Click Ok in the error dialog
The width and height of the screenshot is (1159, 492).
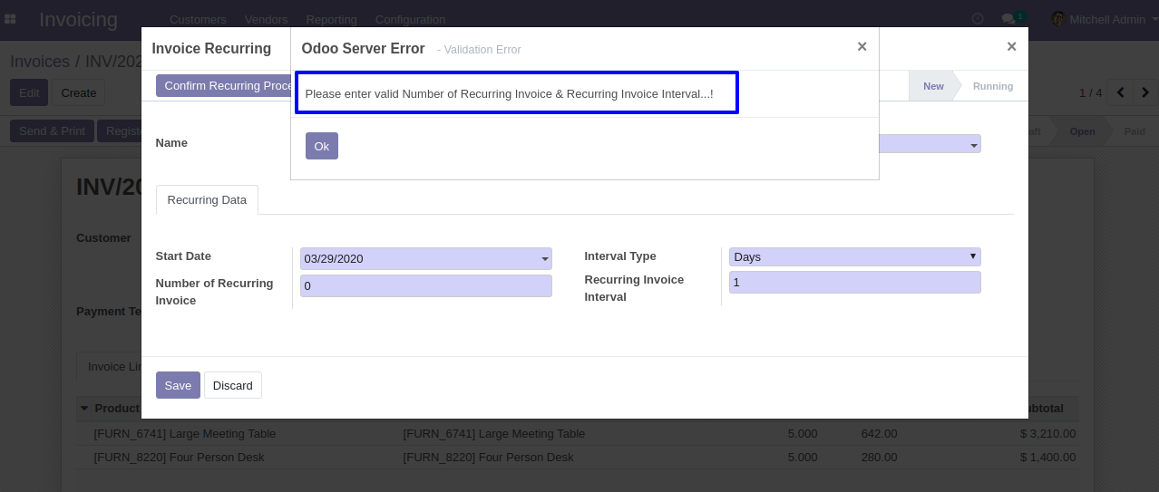[322, 146]
